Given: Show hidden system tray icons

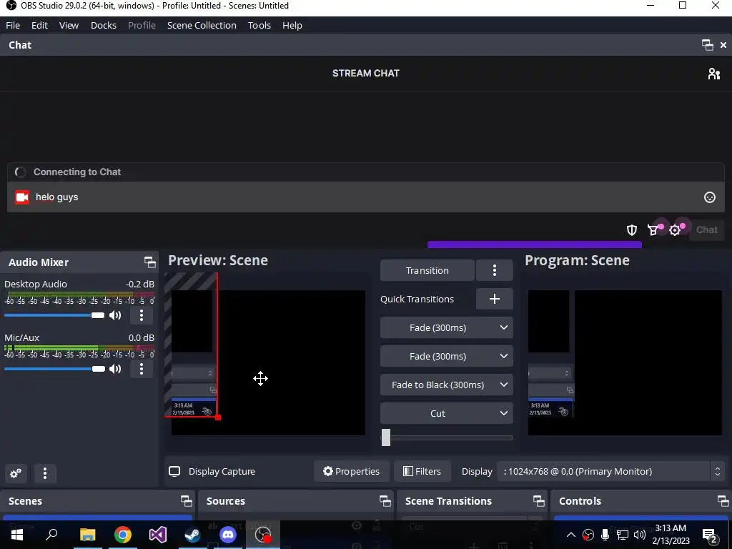Looking at the screenshot, I should [x=570, y=535].
